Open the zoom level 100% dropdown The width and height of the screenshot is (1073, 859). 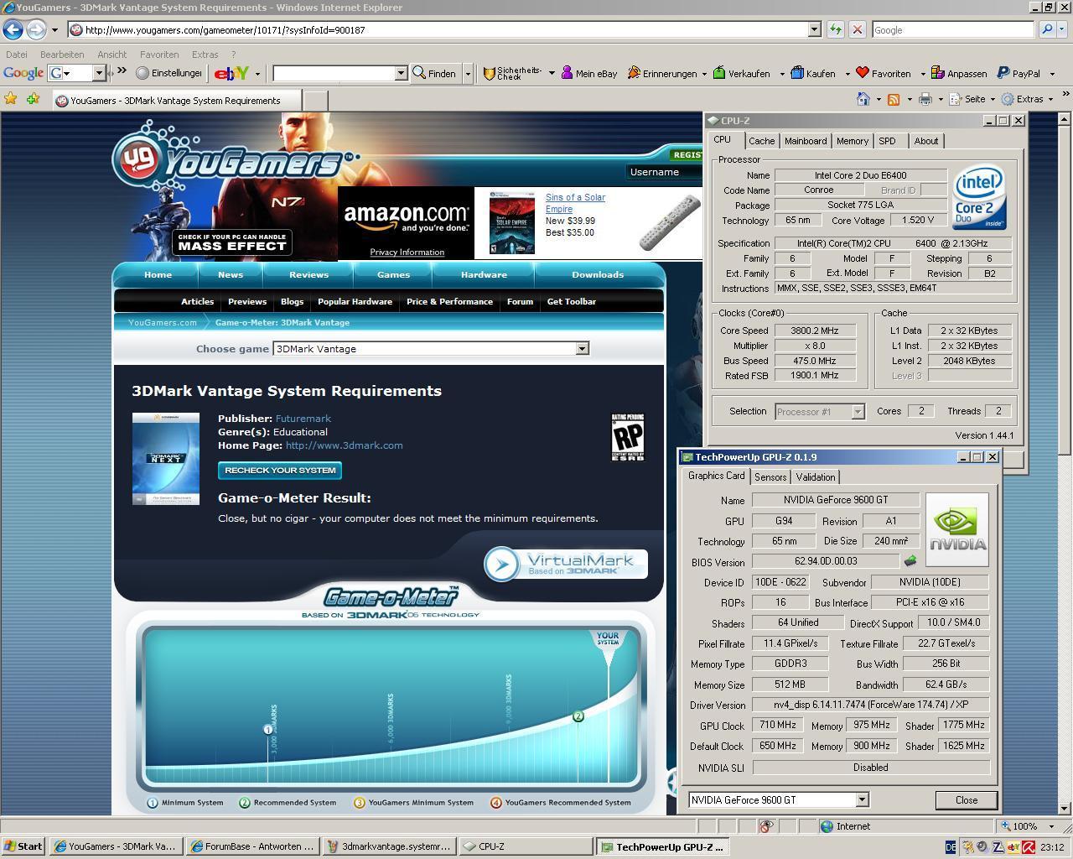pyautogui.click(x=1051, y=826)
